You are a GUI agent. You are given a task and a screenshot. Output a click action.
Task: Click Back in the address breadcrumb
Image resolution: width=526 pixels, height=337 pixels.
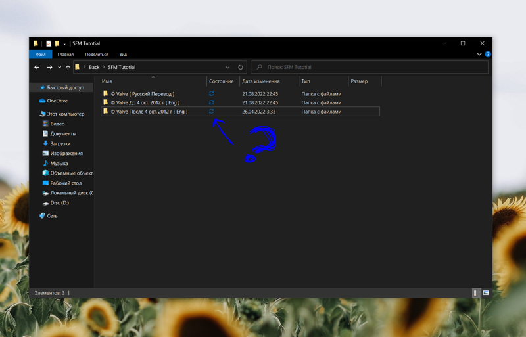coord(94,67)
